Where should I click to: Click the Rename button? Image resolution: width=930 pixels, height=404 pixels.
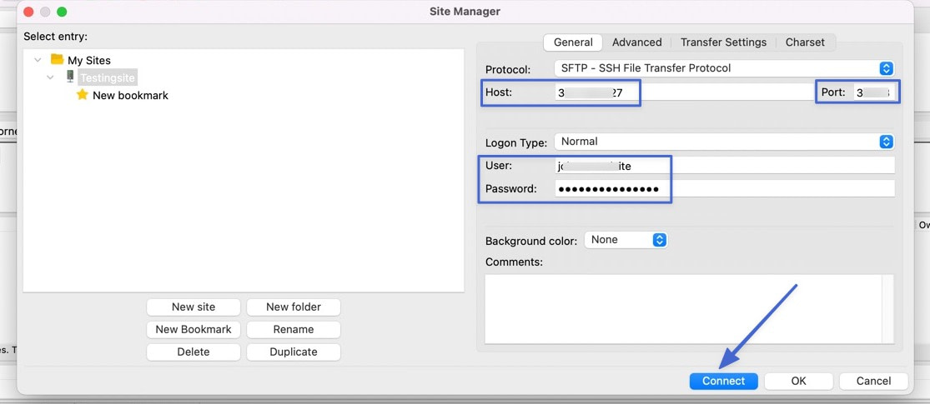[294, 329]
